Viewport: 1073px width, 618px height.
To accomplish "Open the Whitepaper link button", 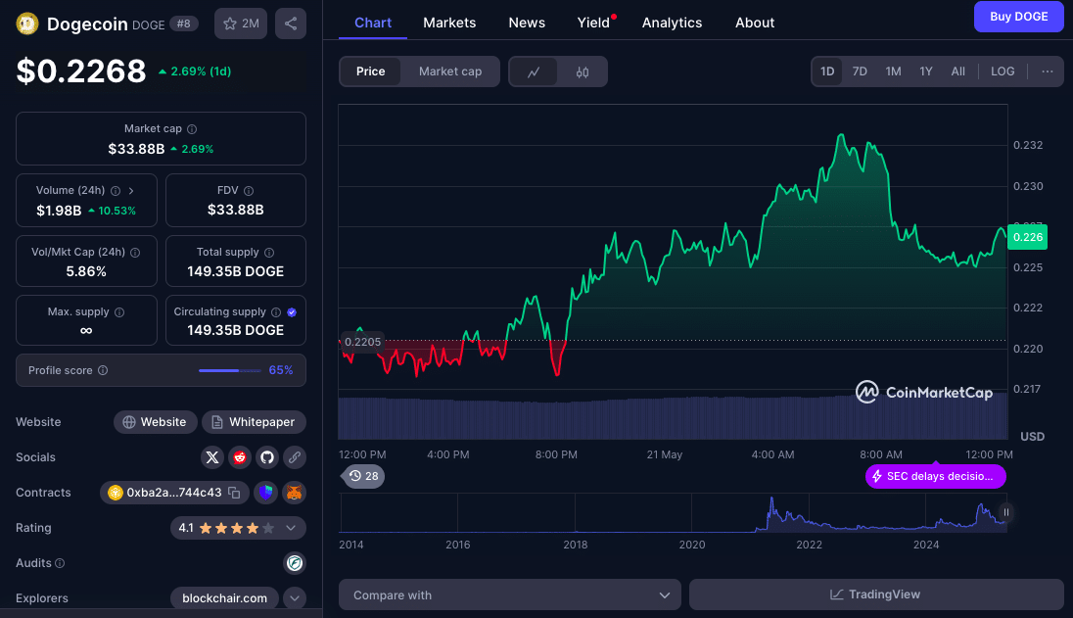I will (254, 422).
